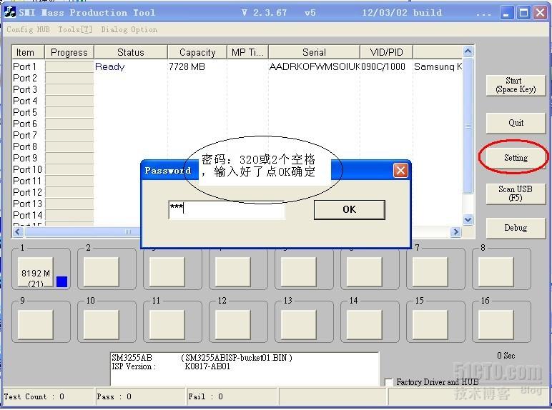Select Port 4 row

pos(237,101)
